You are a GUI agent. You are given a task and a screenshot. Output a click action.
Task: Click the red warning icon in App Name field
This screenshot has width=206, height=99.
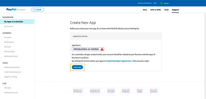click(102, 49)
